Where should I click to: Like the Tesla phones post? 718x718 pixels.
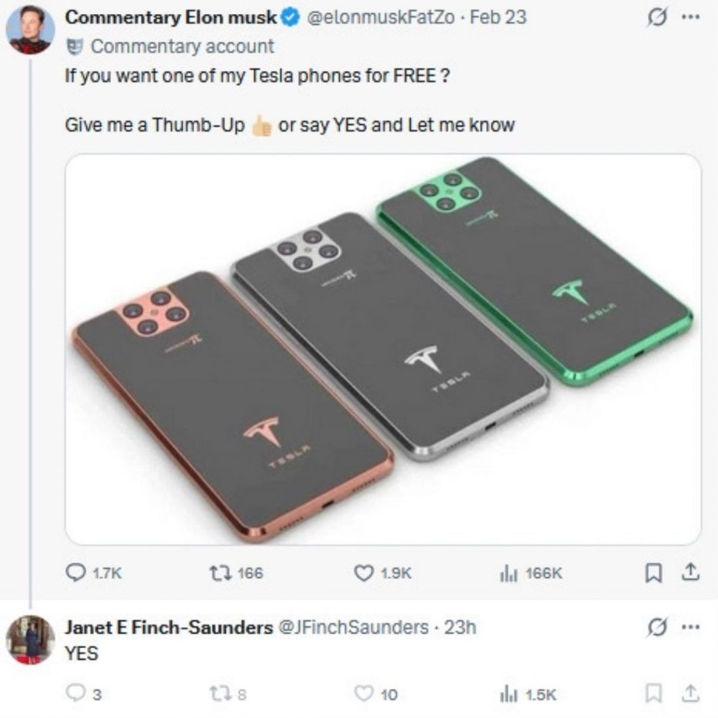click(x=364, y=572)
